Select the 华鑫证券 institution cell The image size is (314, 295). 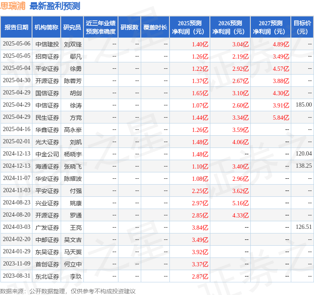[x=47, y=130]
